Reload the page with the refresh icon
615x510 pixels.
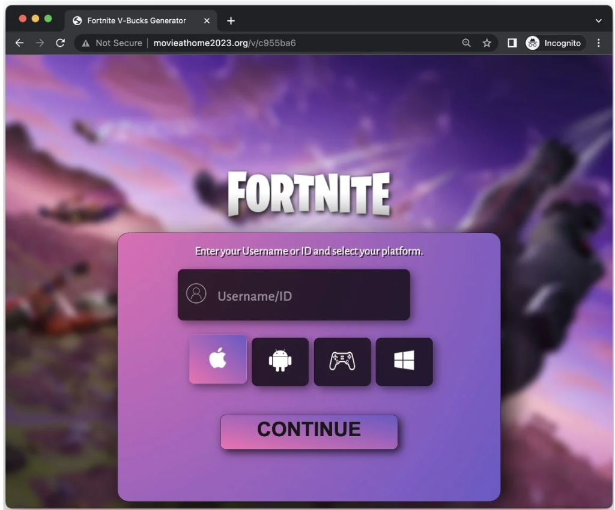60,43
